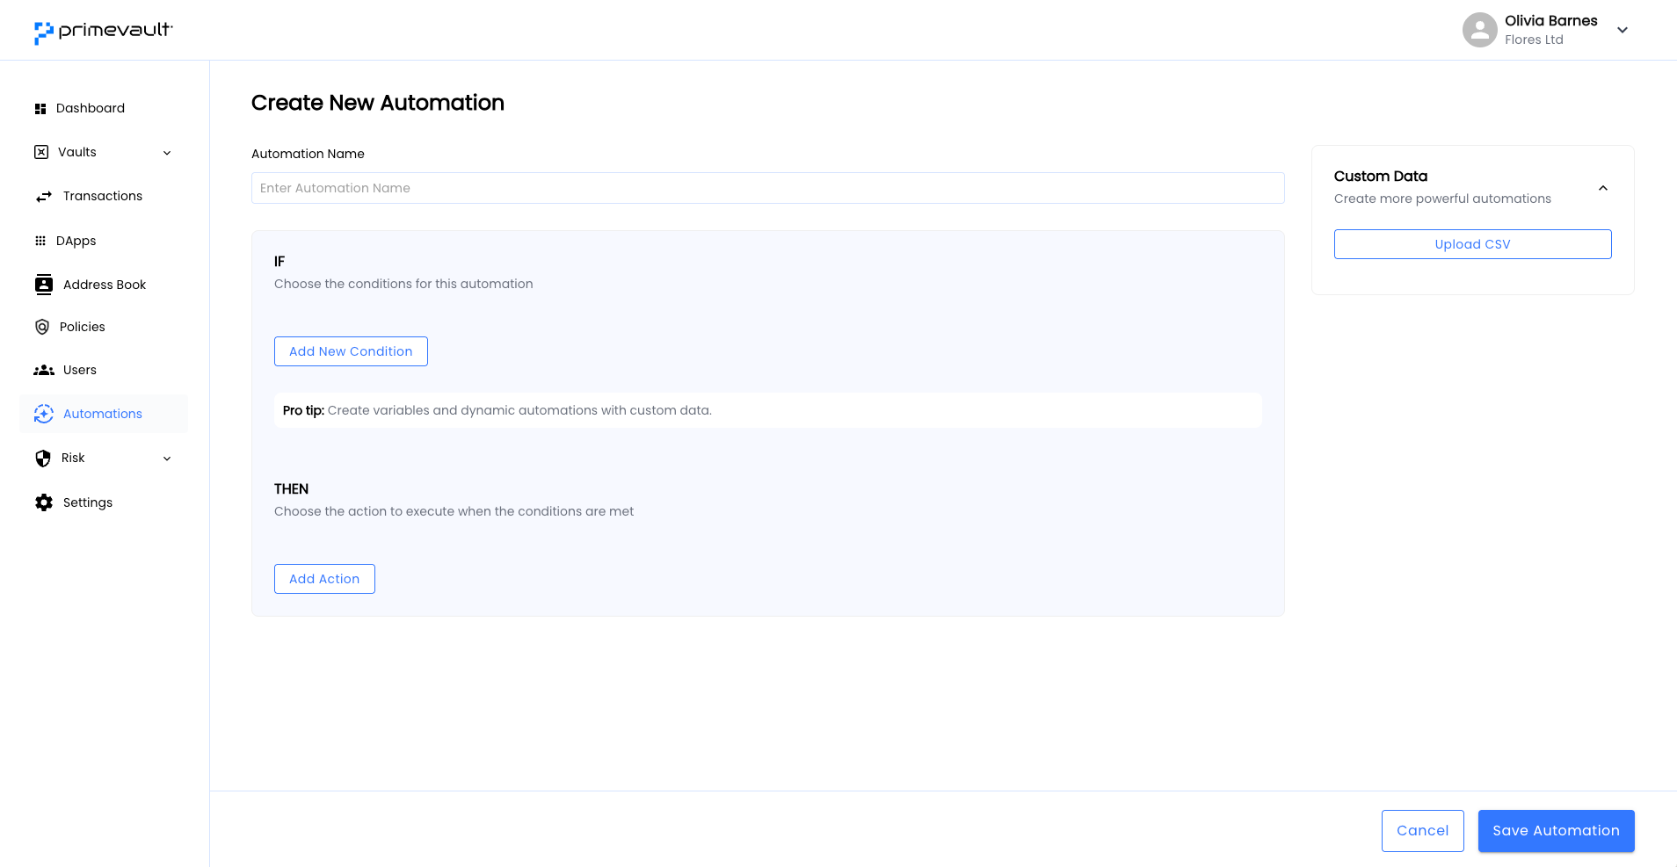Click the Dashboard grid icon
Image resolution: width=1677 pixels, height=867 pixels.
pos(40,109)
